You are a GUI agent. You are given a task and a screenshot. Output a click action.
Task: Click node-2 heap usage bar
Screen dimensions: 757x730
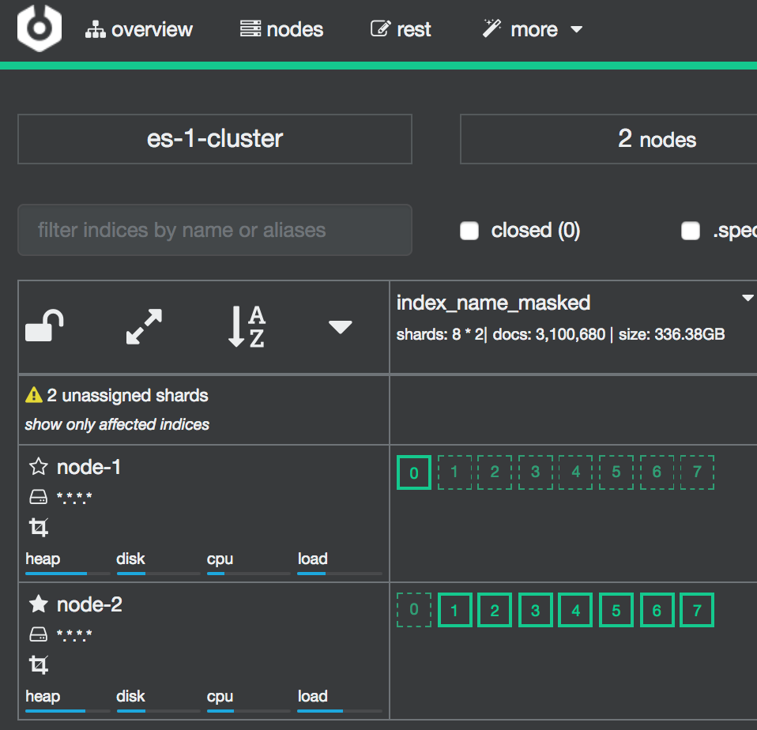[68, 711]
